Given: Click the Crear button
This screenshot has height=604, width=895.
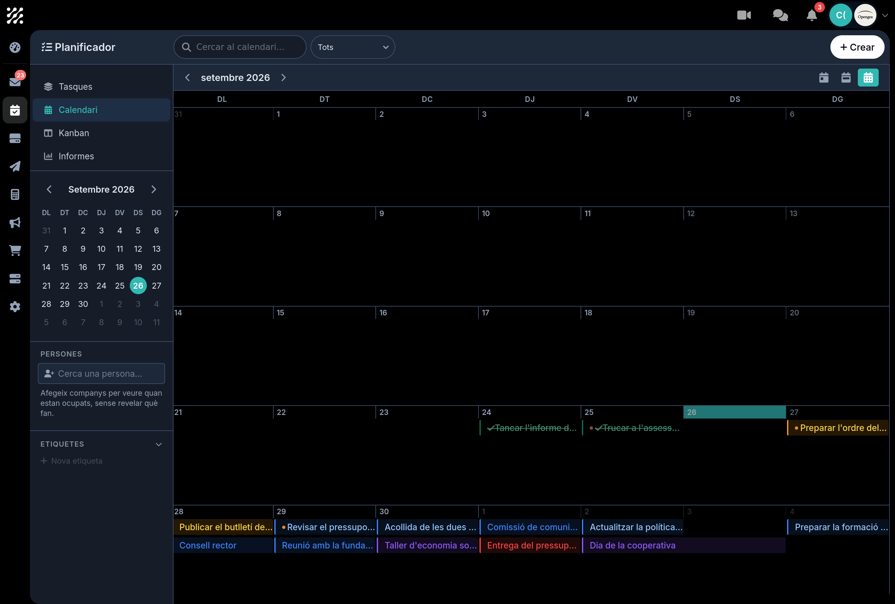Looking at the screenshot, I should coord(857,47).
